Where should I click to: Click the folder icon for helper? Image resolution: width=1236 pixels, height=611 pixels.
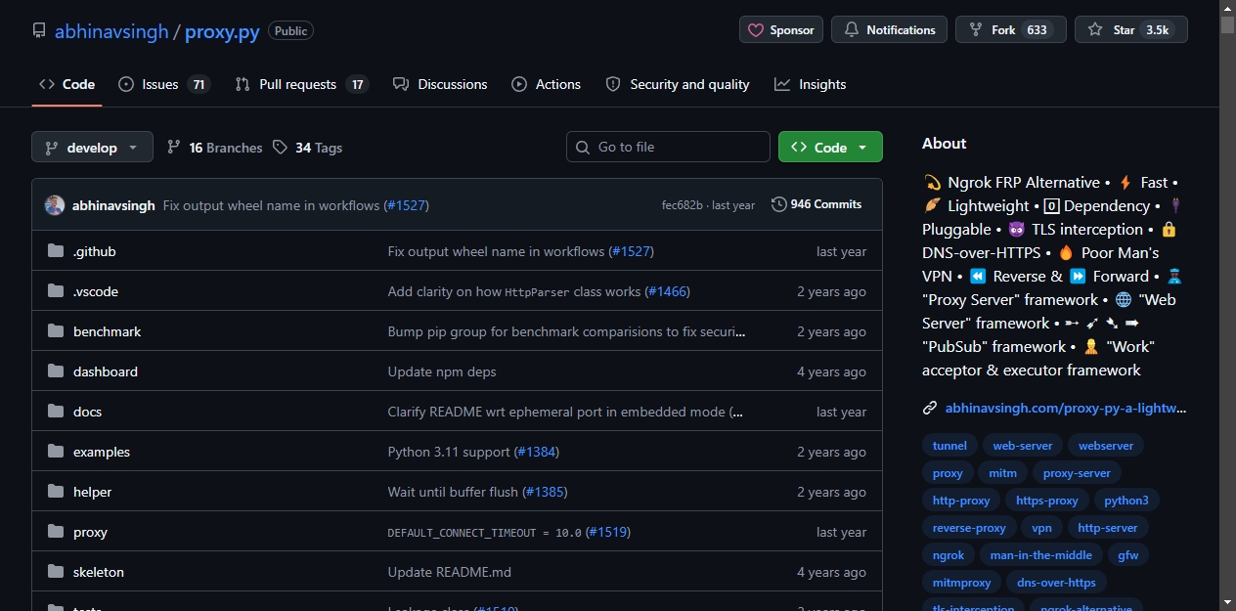(x=55, y=492)
